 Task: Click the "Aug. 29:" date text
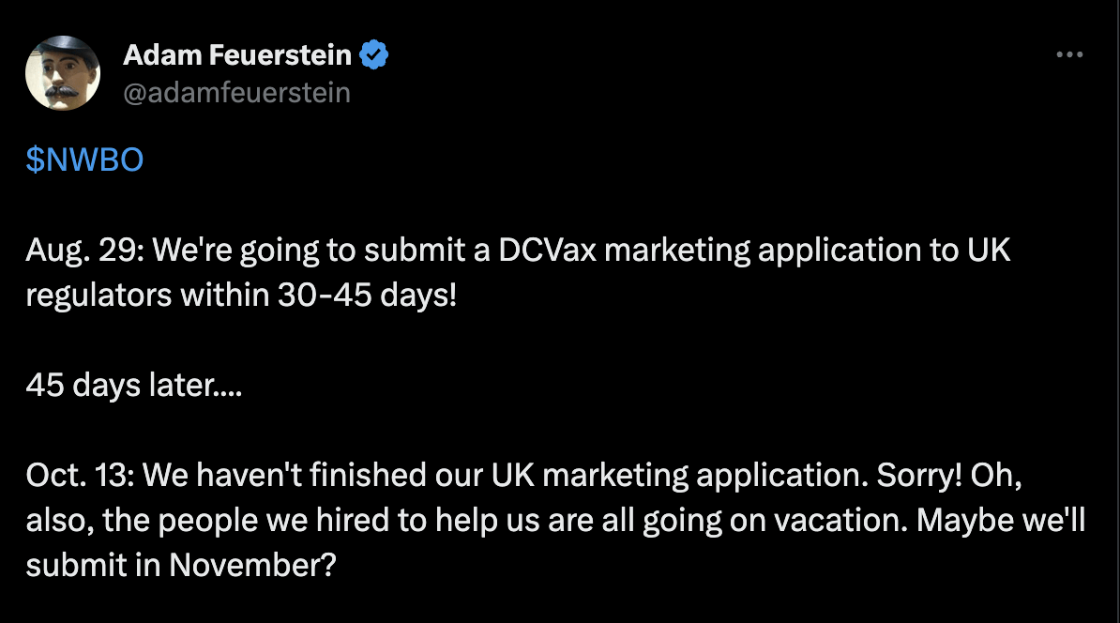coord(83,251)
